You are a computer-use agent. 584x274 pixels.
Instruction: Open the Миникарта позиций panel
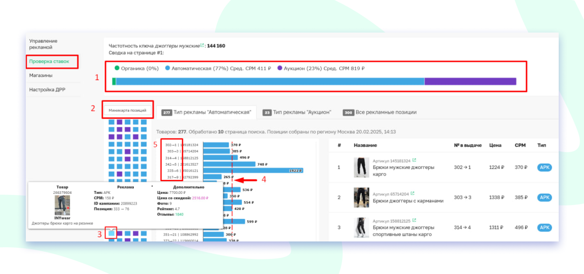(128, 111)
